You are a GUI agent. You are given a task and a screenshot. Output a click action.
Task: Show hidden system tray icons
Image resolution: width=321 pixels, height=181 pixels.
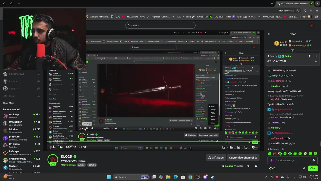[266, 177]
